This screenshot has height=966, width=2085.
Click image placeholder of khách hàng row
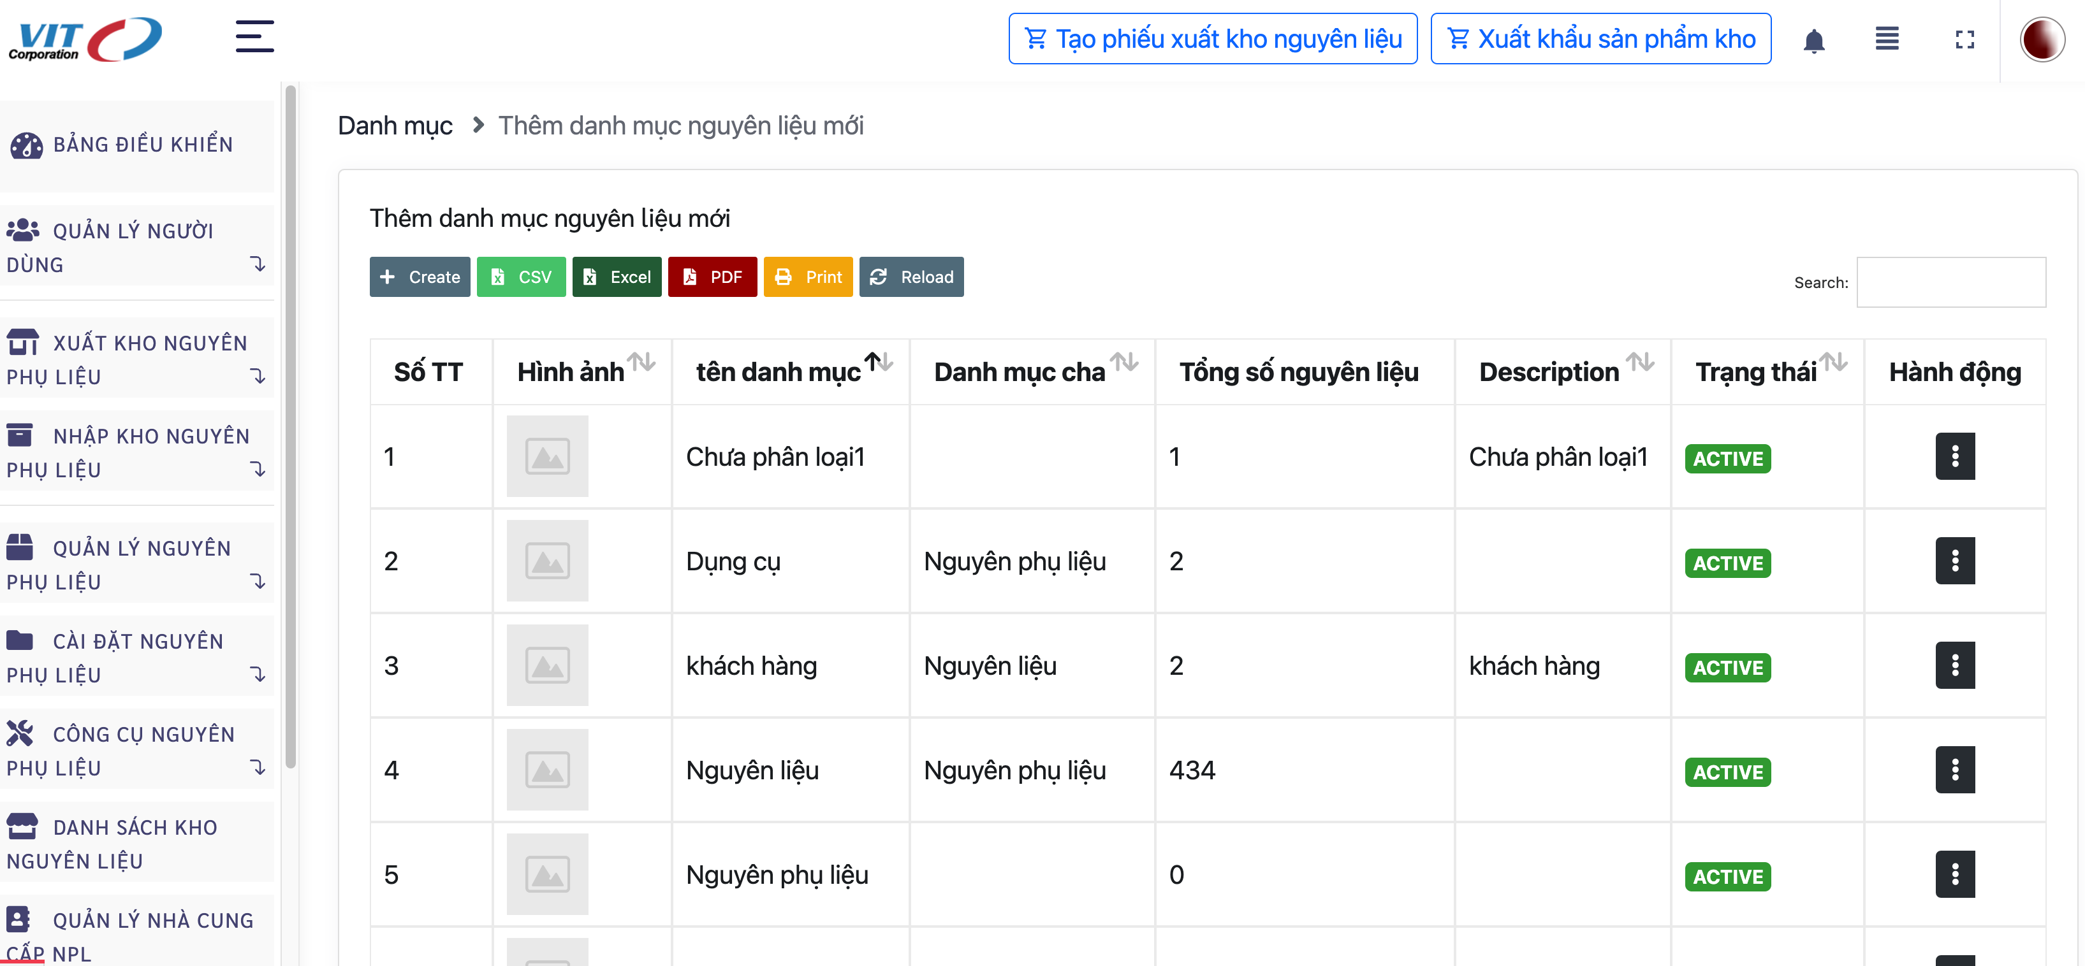click(547, 665)
